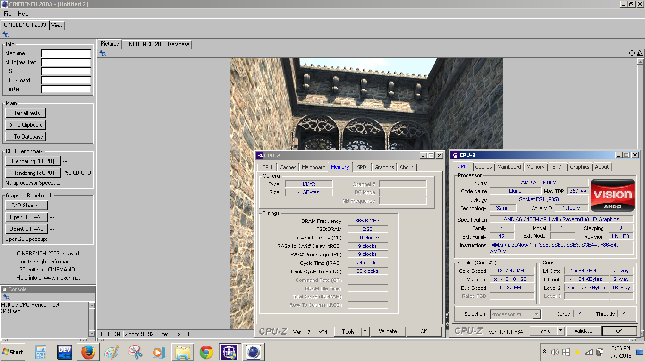Click console scrollbar up arrow
Image resolution: width=645 pixels, height=362 pixels.
coord(92,305)
